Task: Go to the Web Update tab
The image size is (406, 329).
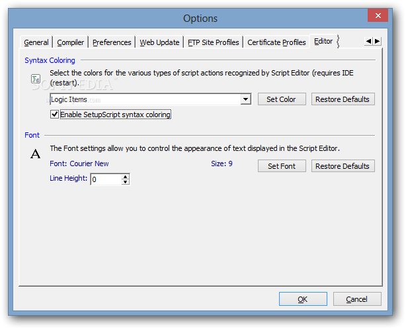Action: coord(159,42)
